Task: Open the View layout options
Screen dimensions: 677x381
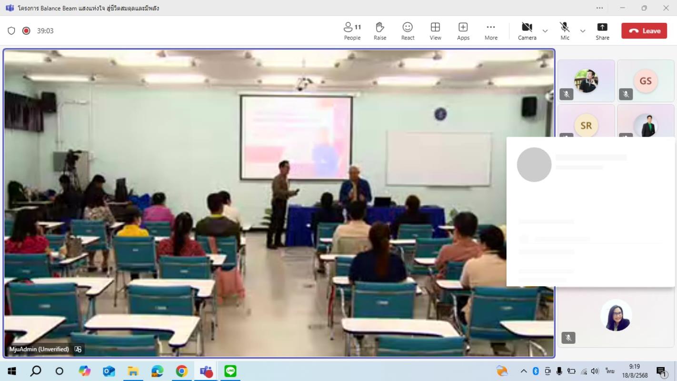Action: click(435, 31)
